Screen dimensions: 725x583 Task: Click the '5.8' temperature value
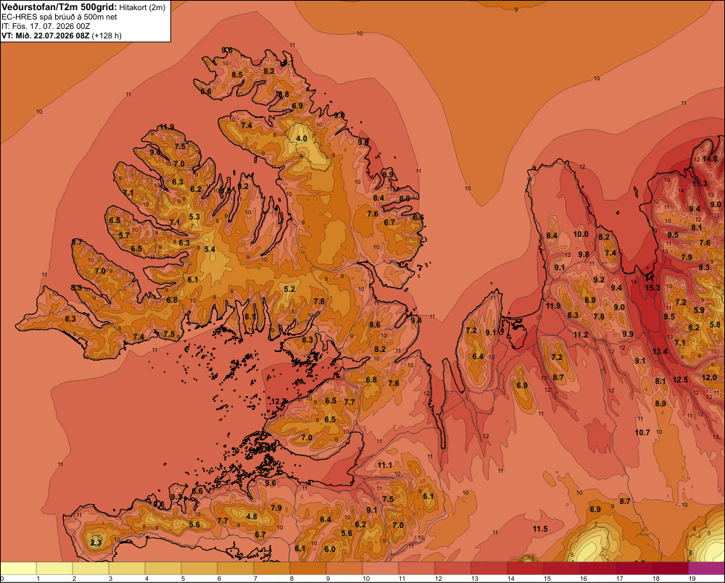[x=715, y=325]
